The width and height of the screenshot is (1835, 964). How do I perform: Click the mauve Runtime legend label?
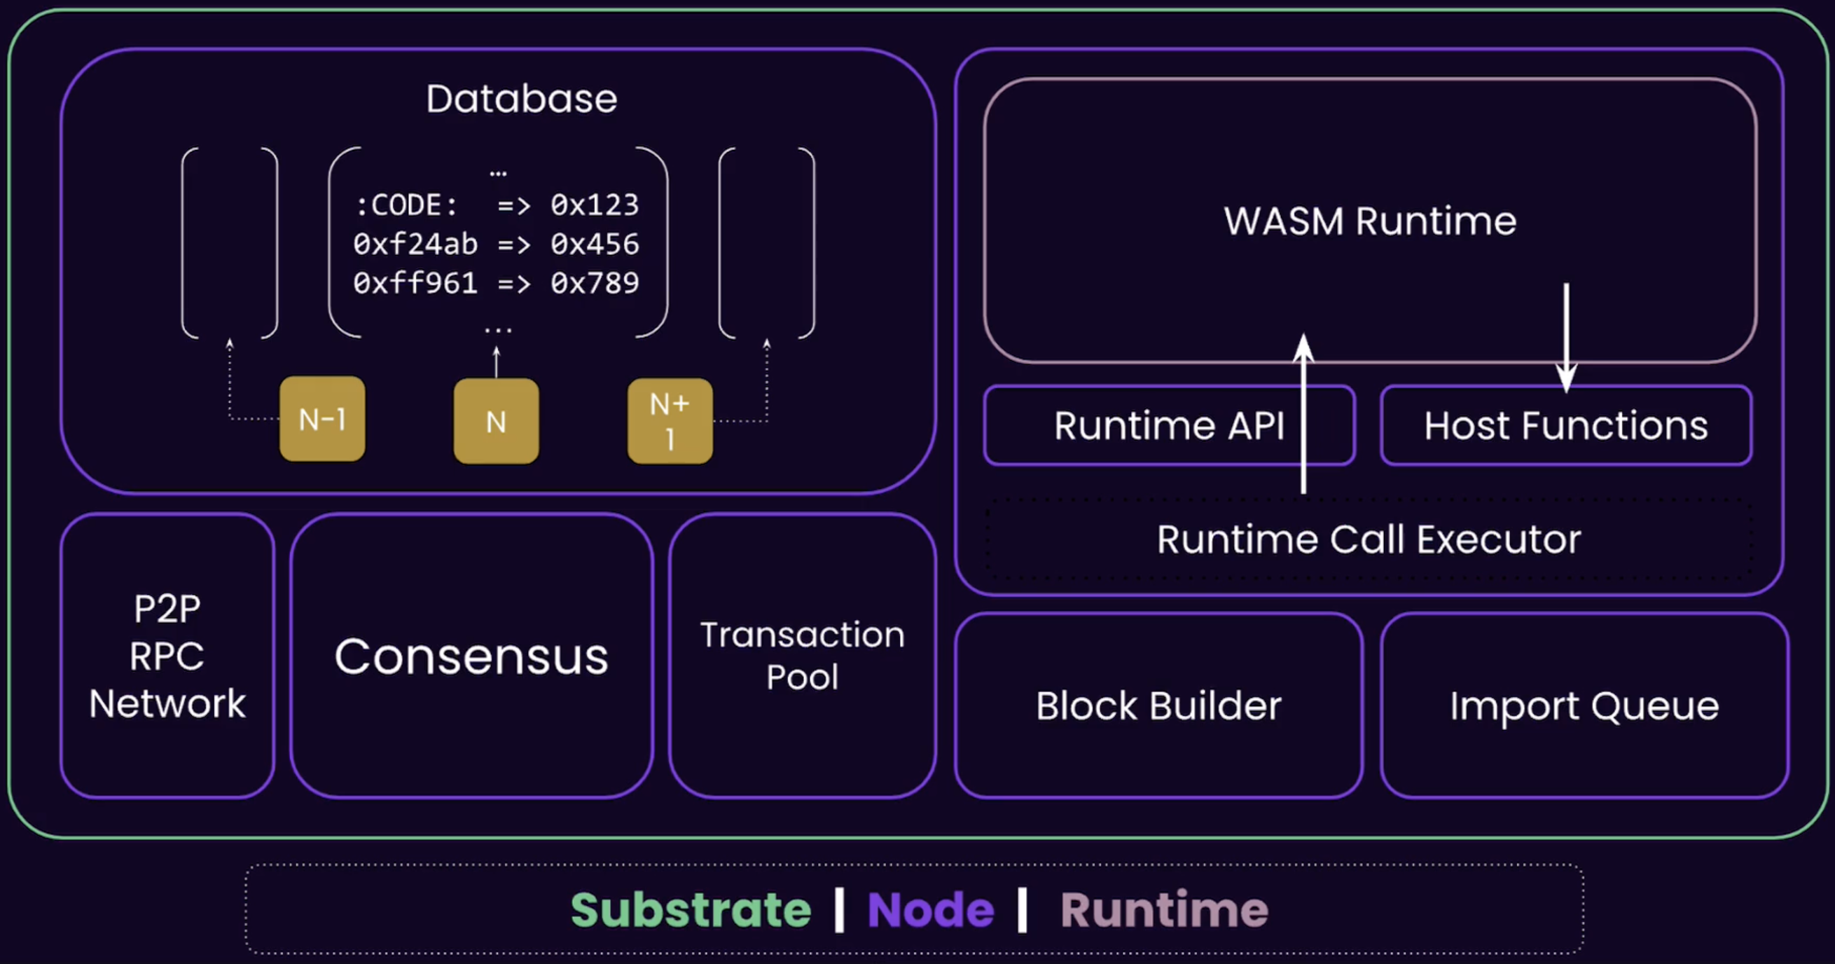click(x=1164, y=910)
